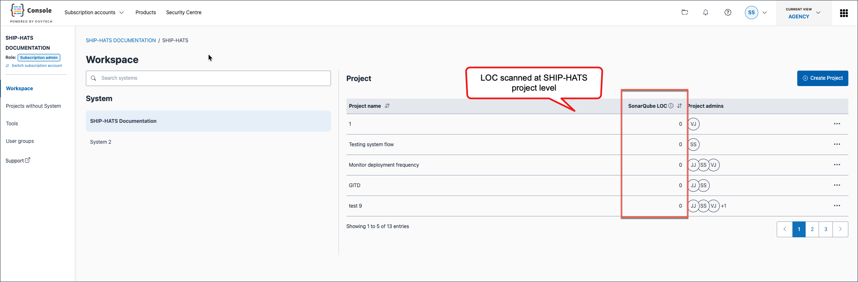This screenshot has height=282, width=858.
Task: Open the app grid launcher icon
Action: coord(844,13)
